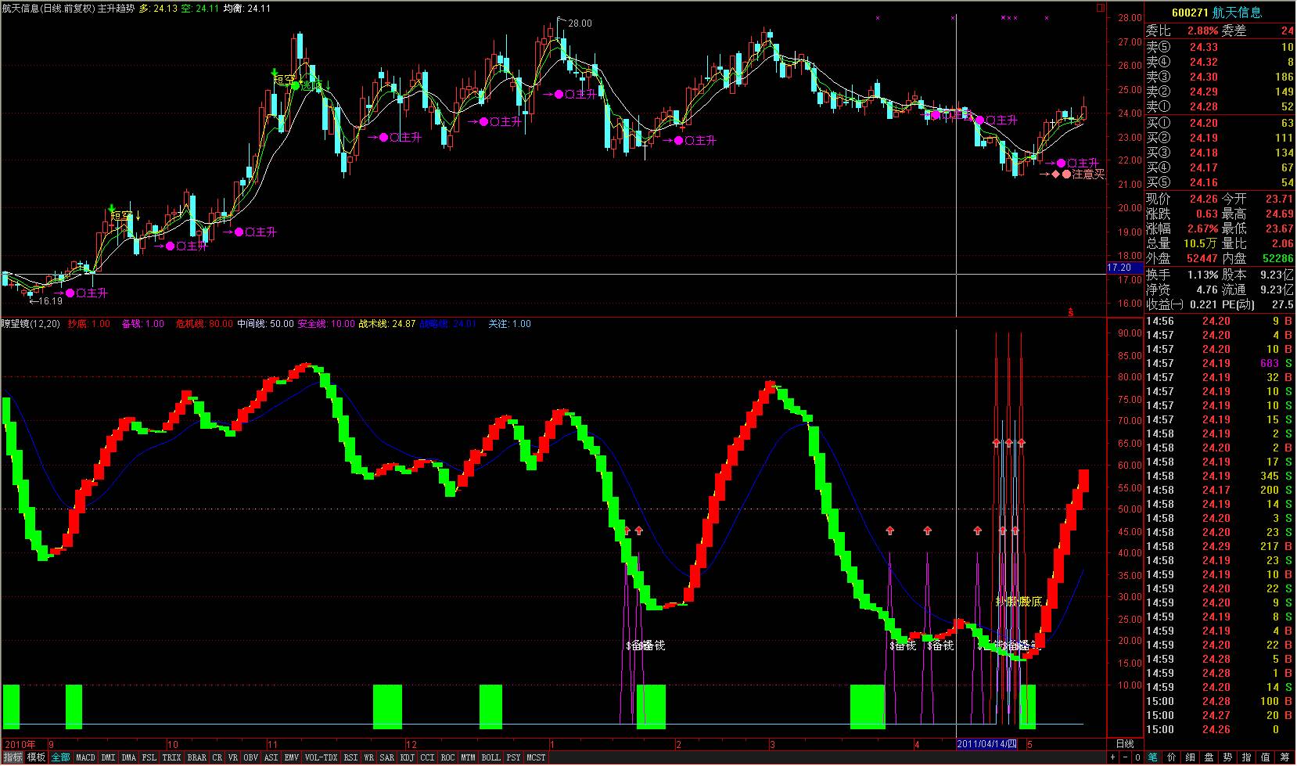The width and height of the screenshot is (1297, 766).
Task: Apply the KDJ indicator
Action: pos(408,757)
